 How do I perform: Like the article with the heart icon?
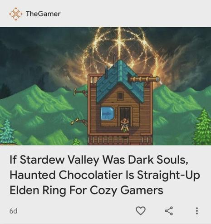click(x=141, y=210)
